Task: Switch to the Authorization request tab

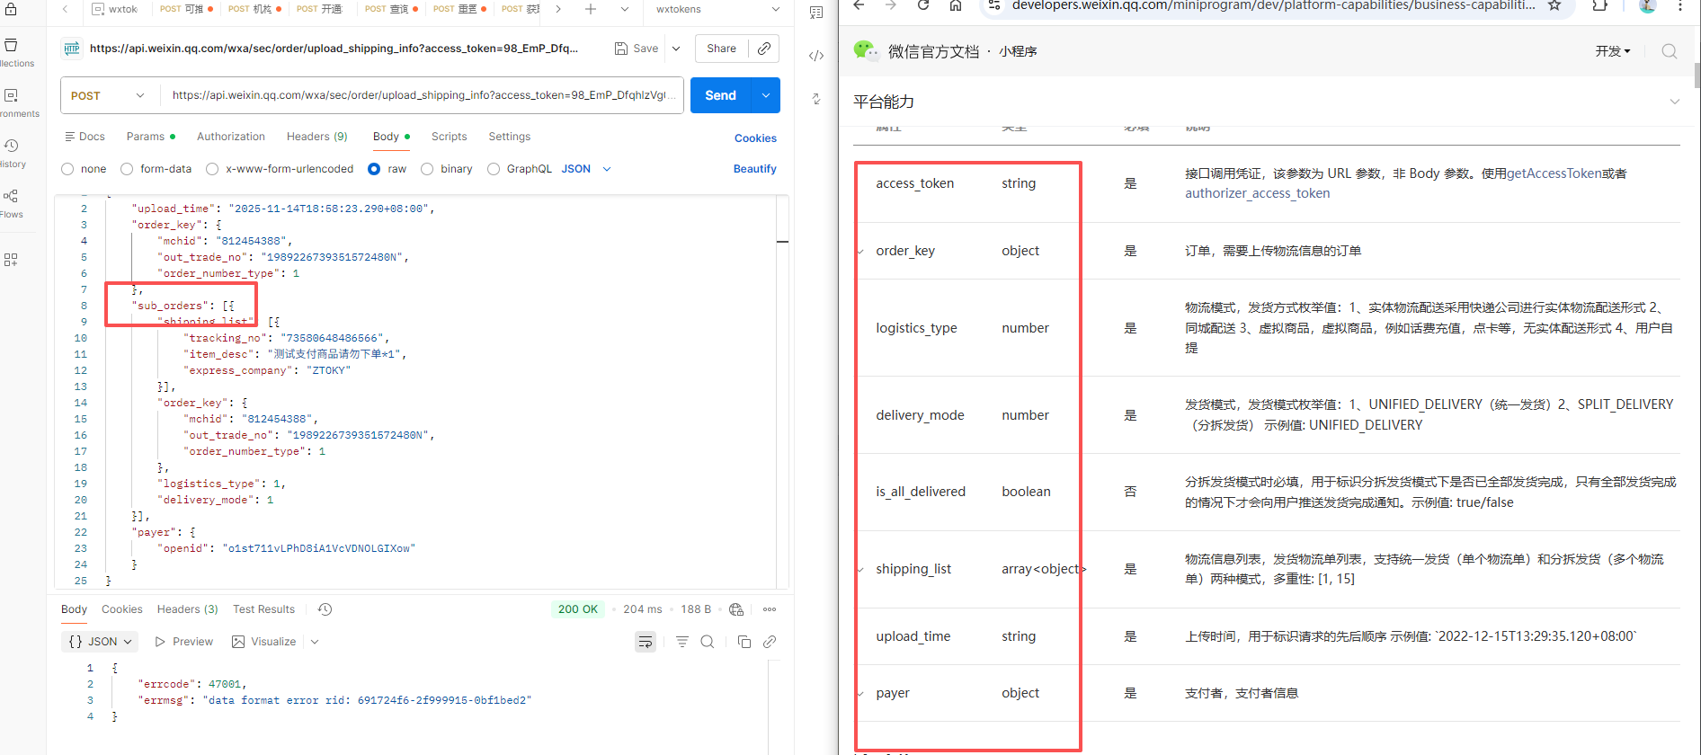Action: pos(231,137)
